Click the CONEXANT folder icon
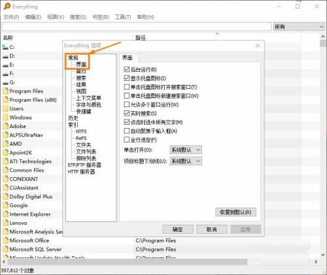Screen dimensions: 327x275 pos(5,179)
